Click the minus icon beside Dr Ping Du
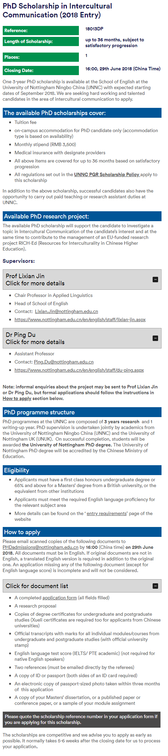The width and height of the screenshot is (168, 756). click(155, 338)
